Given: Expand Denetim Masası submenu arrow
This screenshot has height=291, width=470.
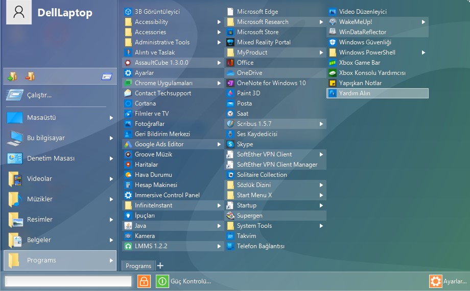Looking at the screenshot, I should pos(111,158).
